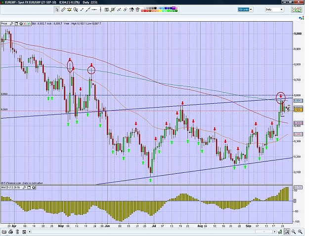The height and width of the screenshot is (236, 309).
Task: Click the fourth square icon in bottom bar
Action: [x=24, y=232]
